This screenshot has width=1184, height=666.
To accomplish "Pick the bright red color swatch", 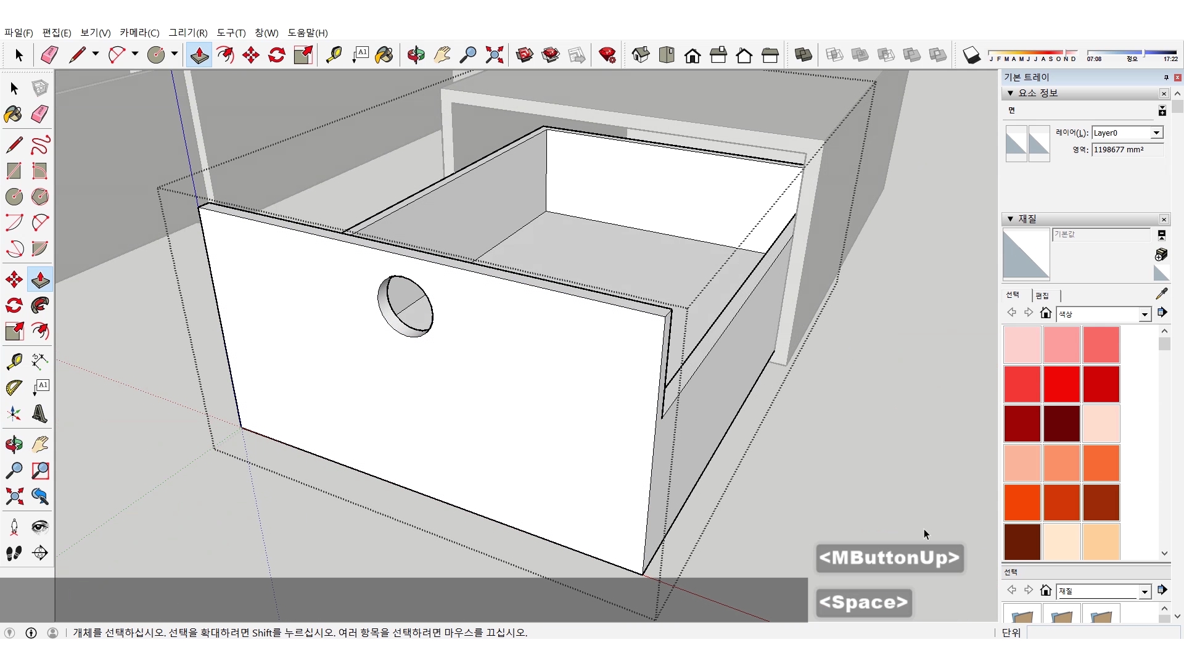I will (1061, 384).
